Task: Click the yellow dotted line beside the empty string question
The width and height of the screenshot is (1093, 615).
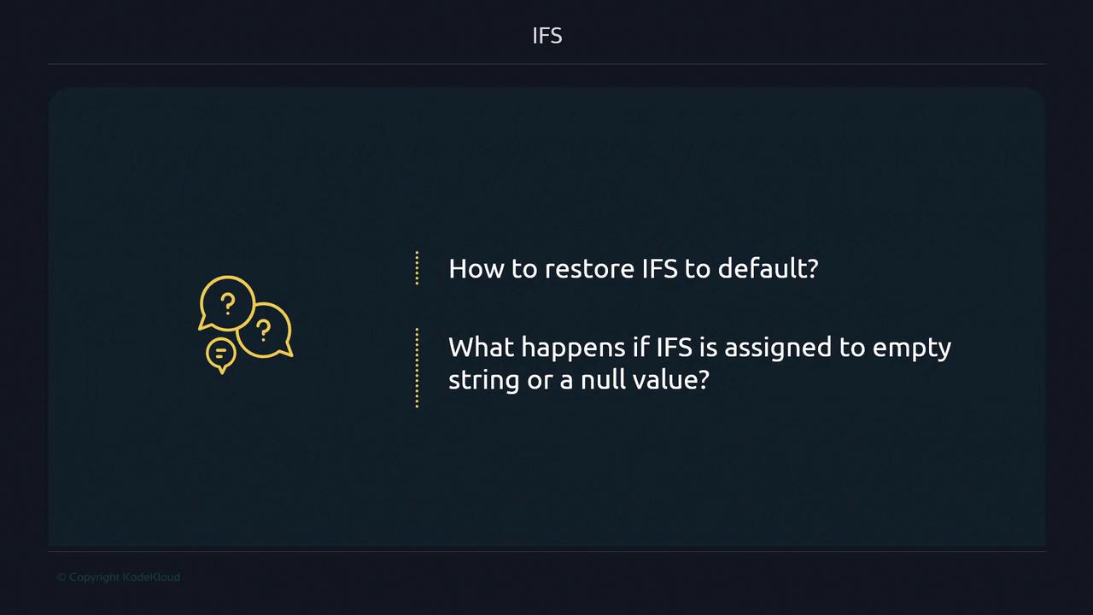Action: pos(417,367)
